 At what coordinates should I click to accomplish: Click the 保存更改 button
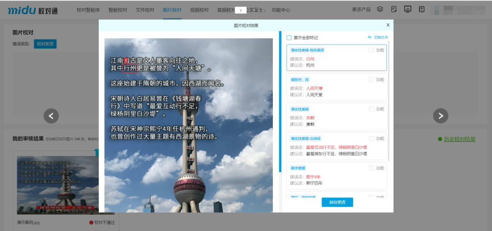[x=337, y=202]
